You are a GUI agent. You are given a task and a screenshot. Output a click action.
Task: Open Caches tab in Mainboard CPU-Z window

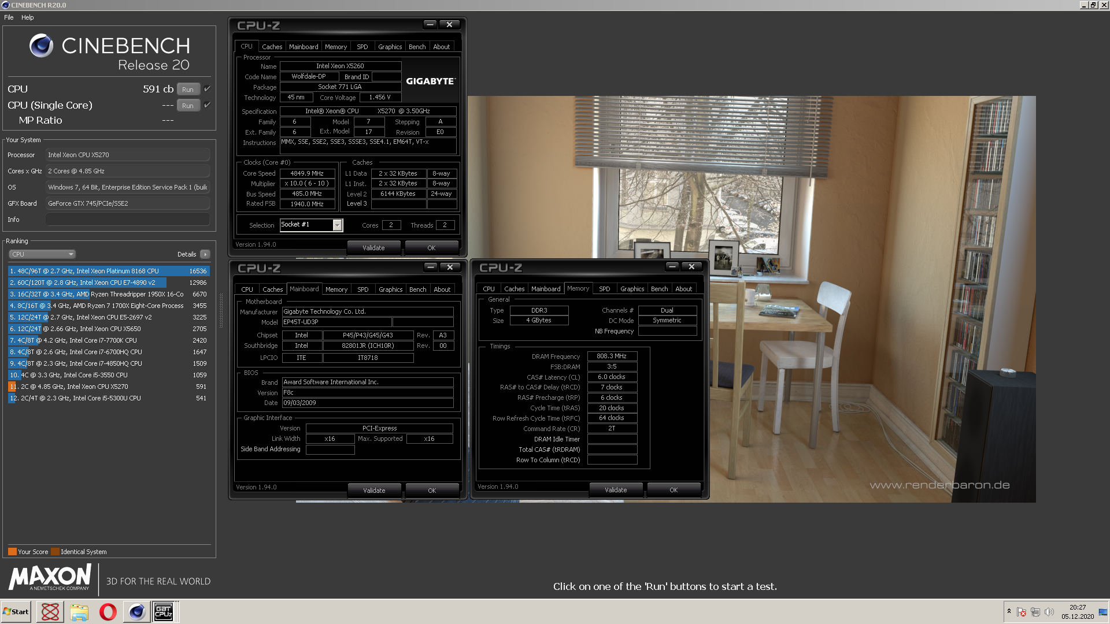[x=273, y=289]
